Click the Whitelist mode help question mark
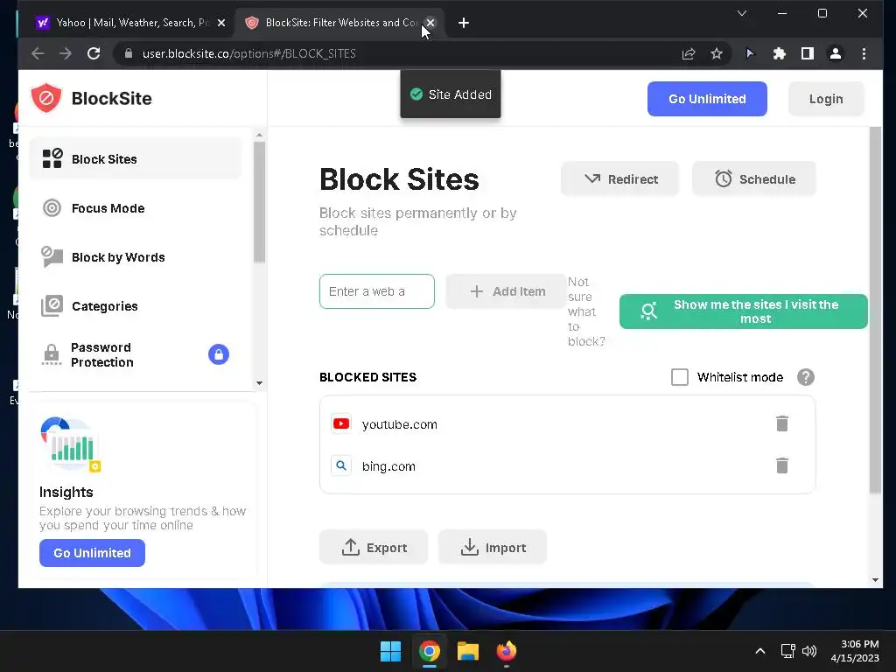 click(805, 377)
